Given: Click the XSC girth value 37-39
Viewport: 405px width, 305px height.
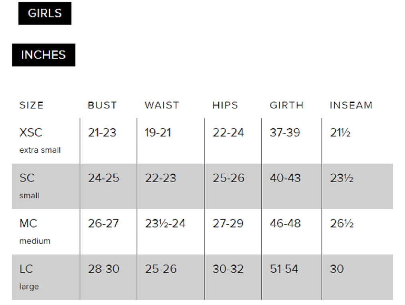Looking at the screenshot, I should (x=285, y=132).
